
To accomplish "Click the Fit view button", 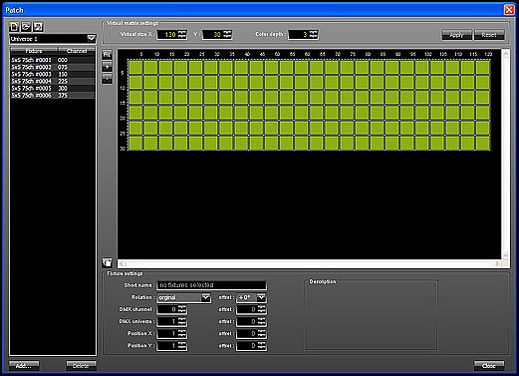I will (107, 55).
